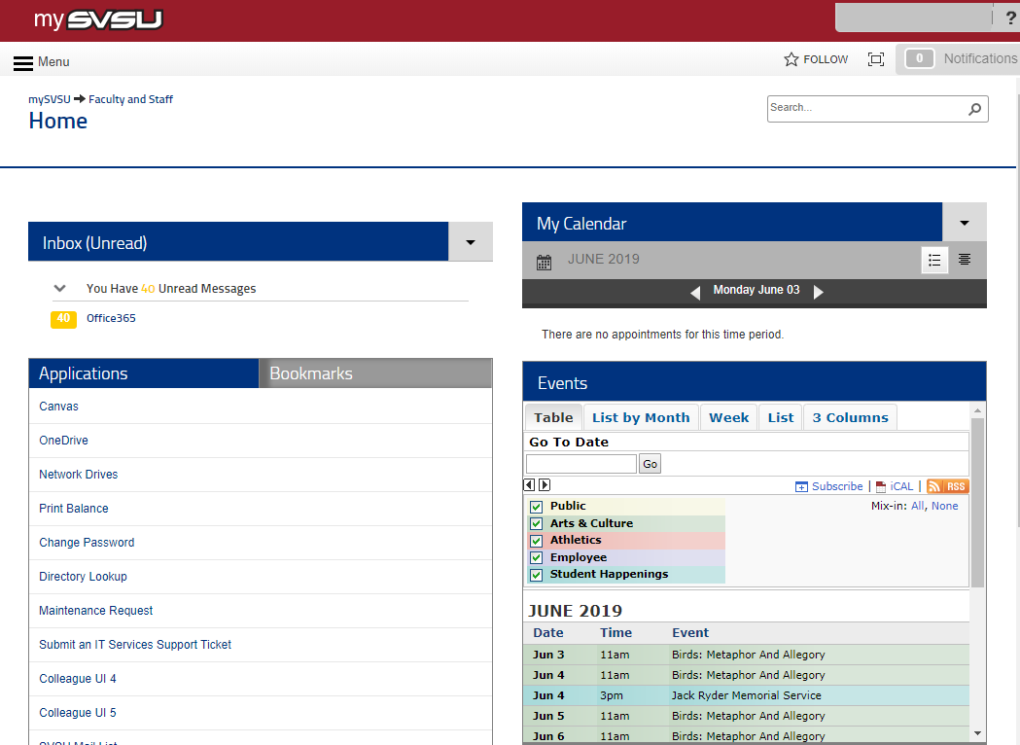Viewport: 1020px width, 745px height.
Task: Click the orange RSS feed icon
Action: point(947,486)
